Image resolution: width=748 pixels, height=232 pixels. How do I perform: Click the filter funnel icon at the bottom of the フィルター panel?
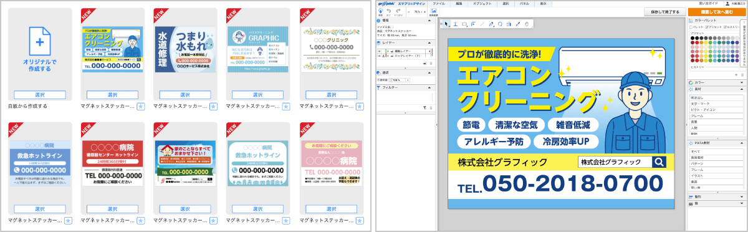tap(424, 108)
